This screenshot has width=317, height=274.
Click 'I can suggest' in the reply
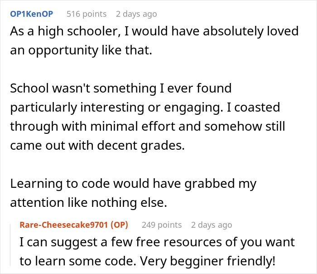point(50,242)
